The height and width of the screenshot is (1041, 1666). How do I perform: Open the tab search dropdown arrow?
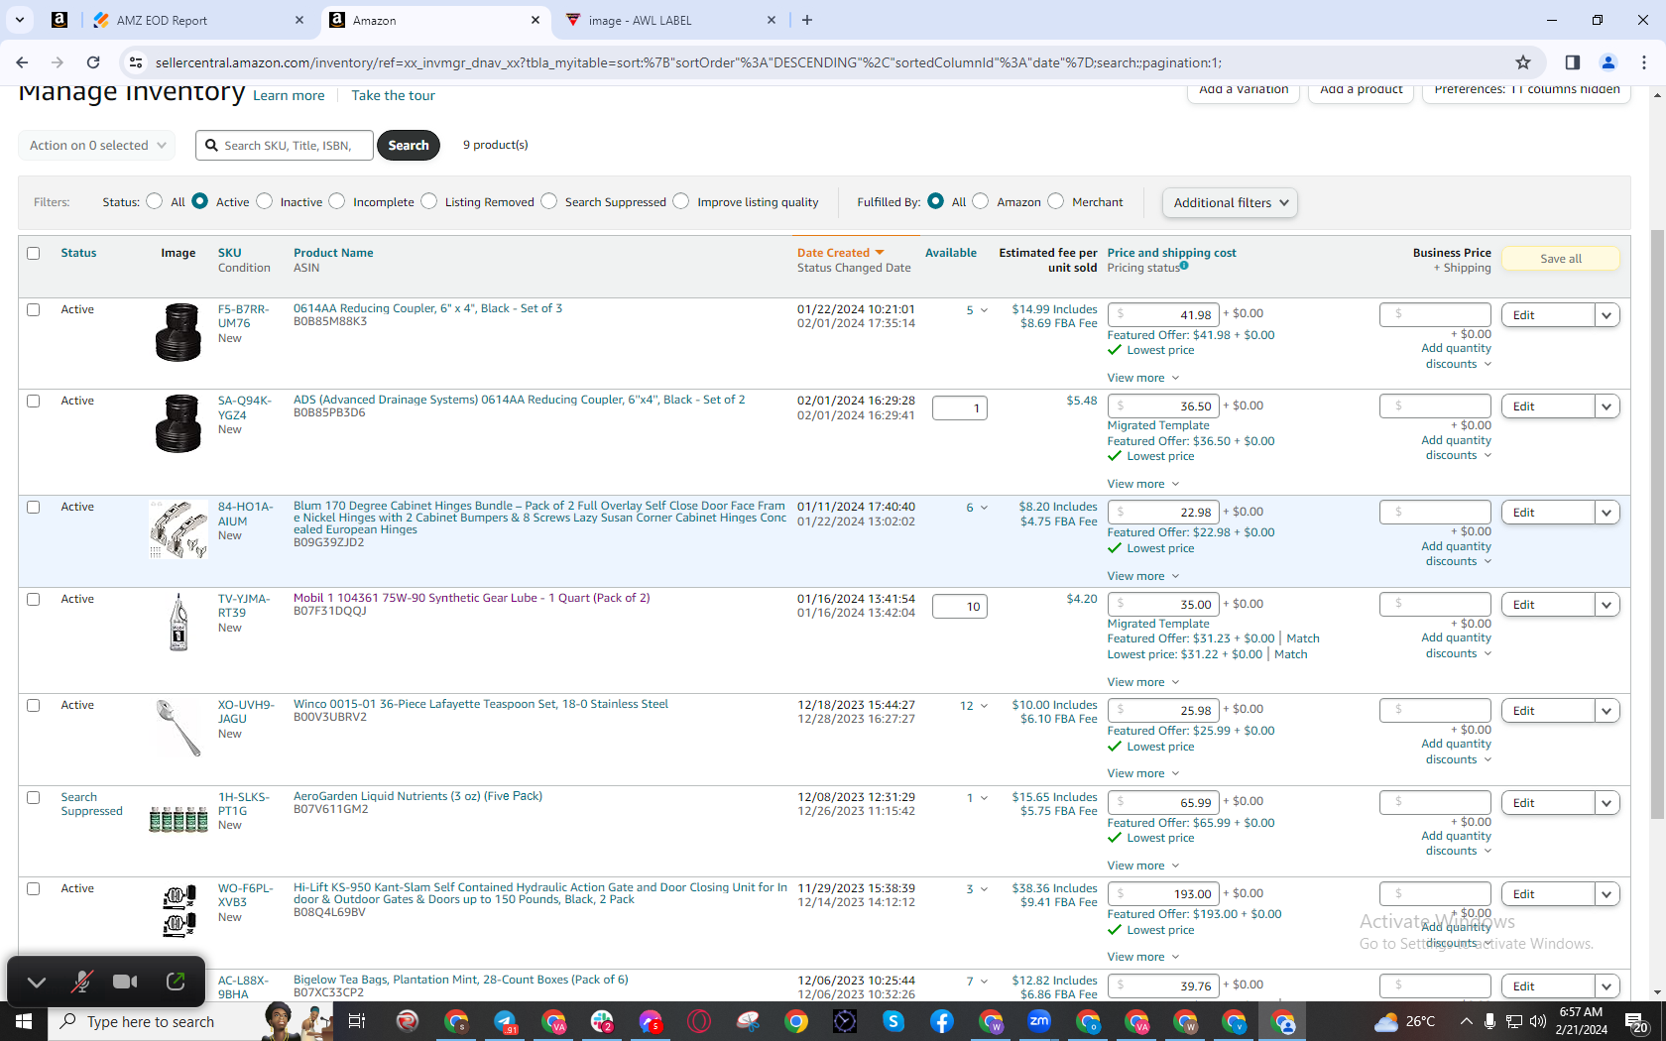tap(20, 20)
